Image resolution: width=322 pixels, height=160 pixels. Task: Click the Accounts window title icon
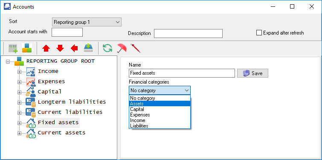[x=7, y=6]
